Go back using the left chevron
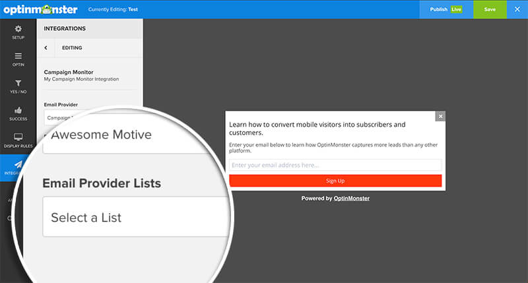 pyautogui.click(x=46, y=47)
